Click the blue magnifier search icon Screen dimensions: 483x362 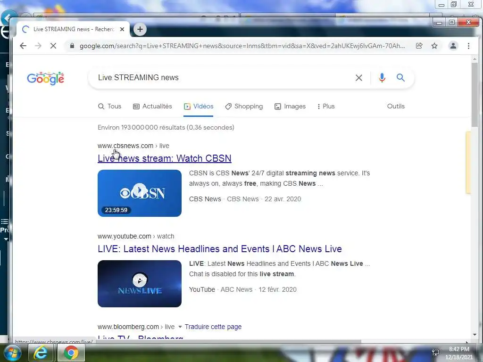click(x=400, y=78)
